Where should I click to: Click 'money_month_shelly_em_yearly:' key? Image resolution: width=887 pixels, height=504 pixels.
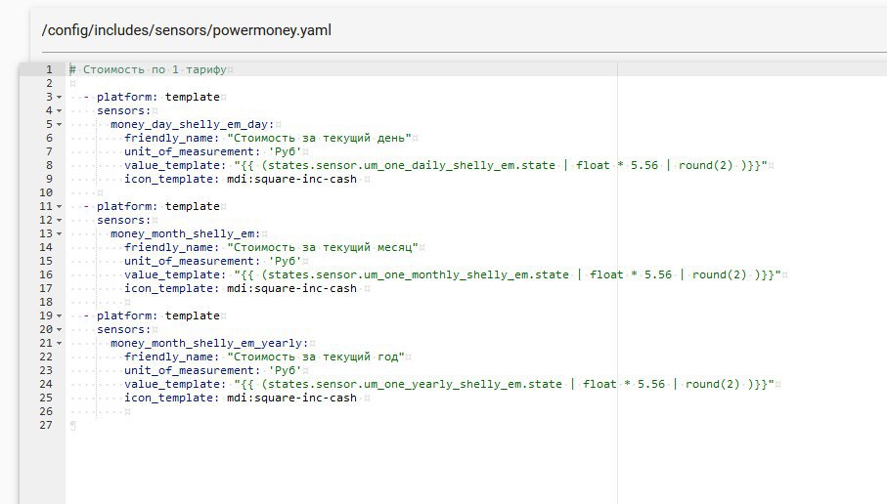tap(209, 343)
